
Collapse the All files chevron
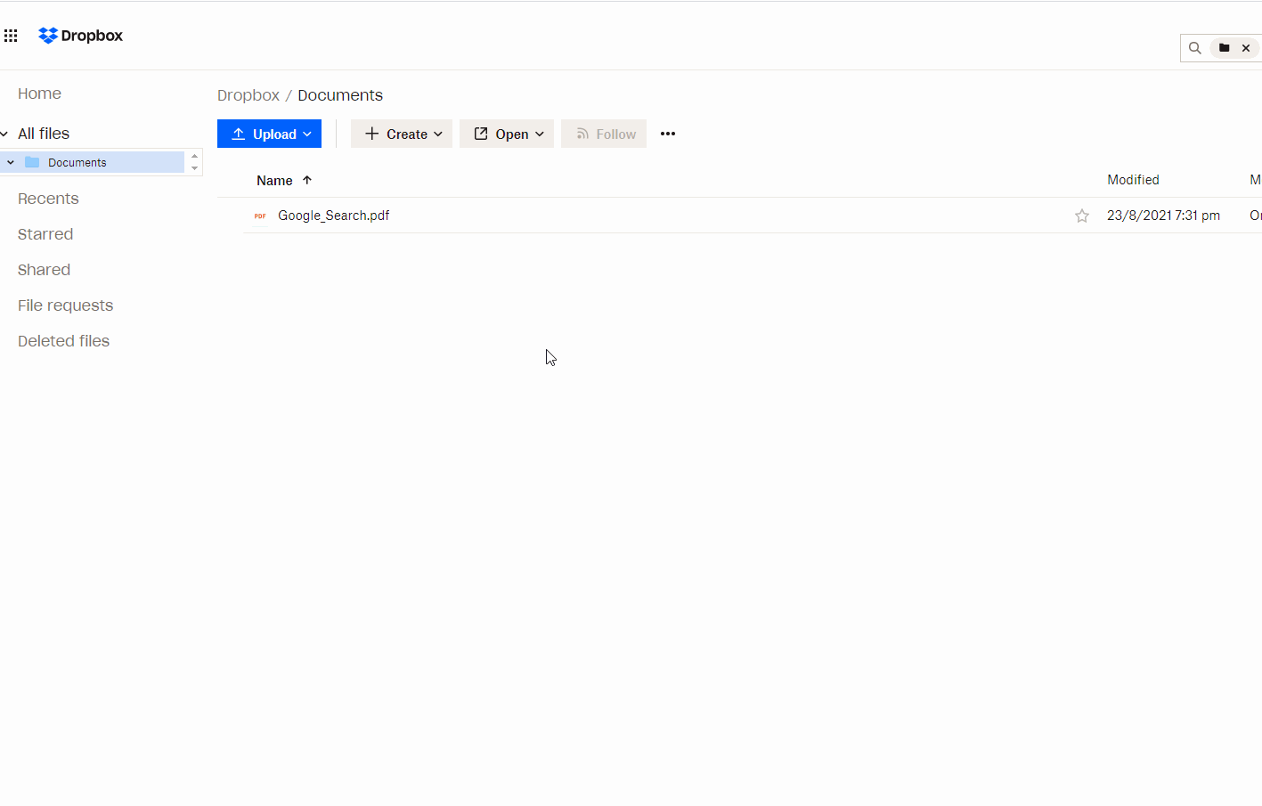[x=4, y=134]
